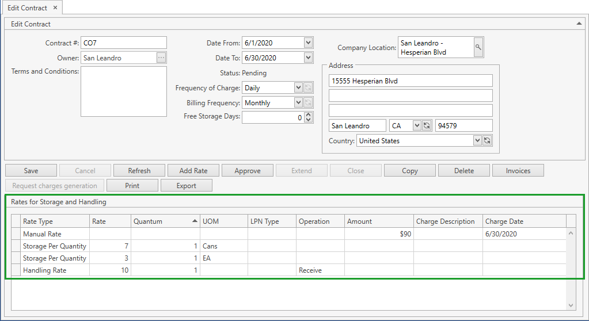The width and height of the screenshot is (589, 321).
Task: Open the Country dropdown list
Action: coord(477,140)
